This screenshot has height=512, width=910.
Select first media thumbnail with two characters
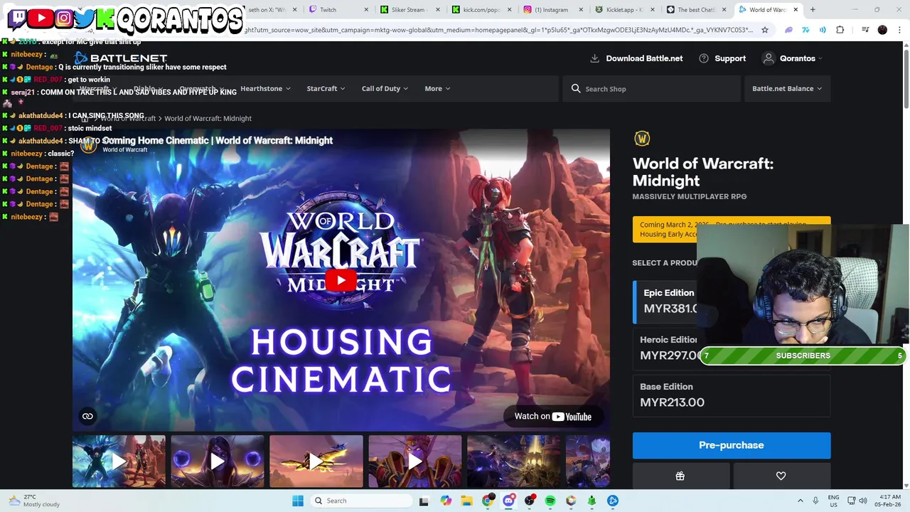(x=119, y=462)
